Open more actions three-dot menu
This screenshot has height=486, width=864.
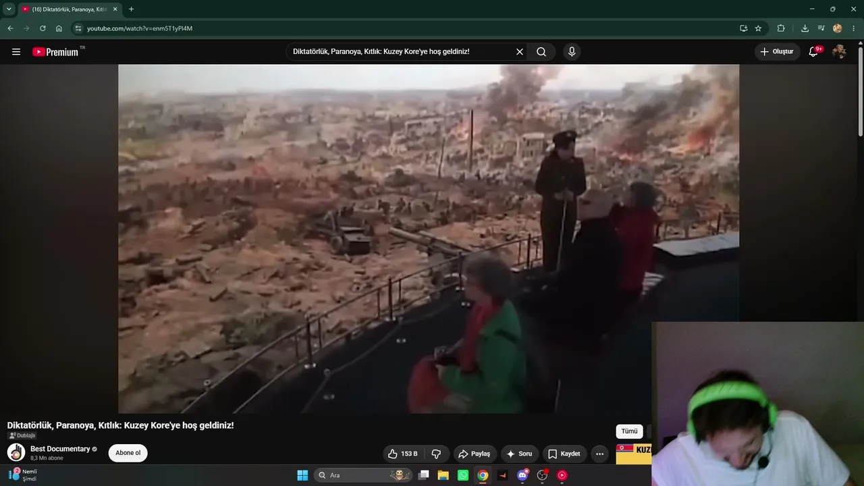tap(600, 454)
